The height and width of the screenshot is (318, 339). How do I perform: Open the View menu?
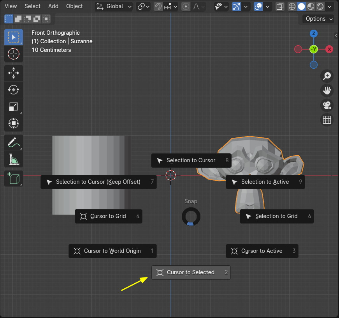(x=11, y=6)
